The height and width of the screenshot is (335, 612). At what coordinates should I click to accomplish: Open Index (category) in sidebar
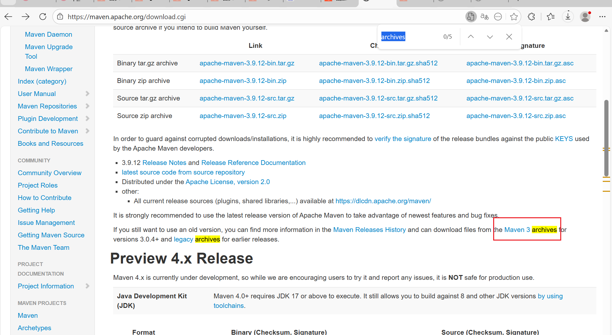coord(42,81)
